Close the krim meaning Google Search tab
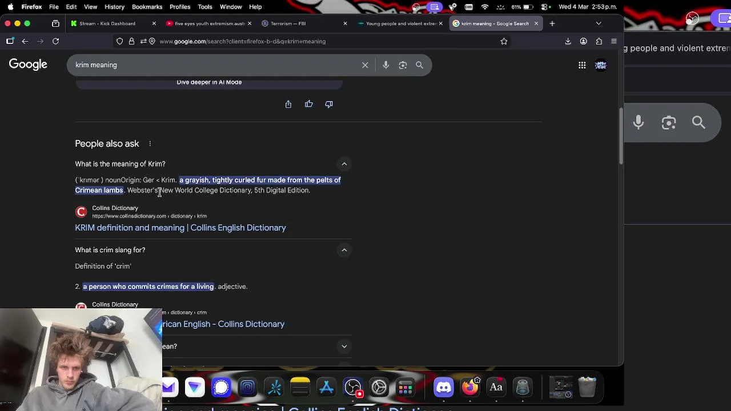 click(x=536, y=23)
